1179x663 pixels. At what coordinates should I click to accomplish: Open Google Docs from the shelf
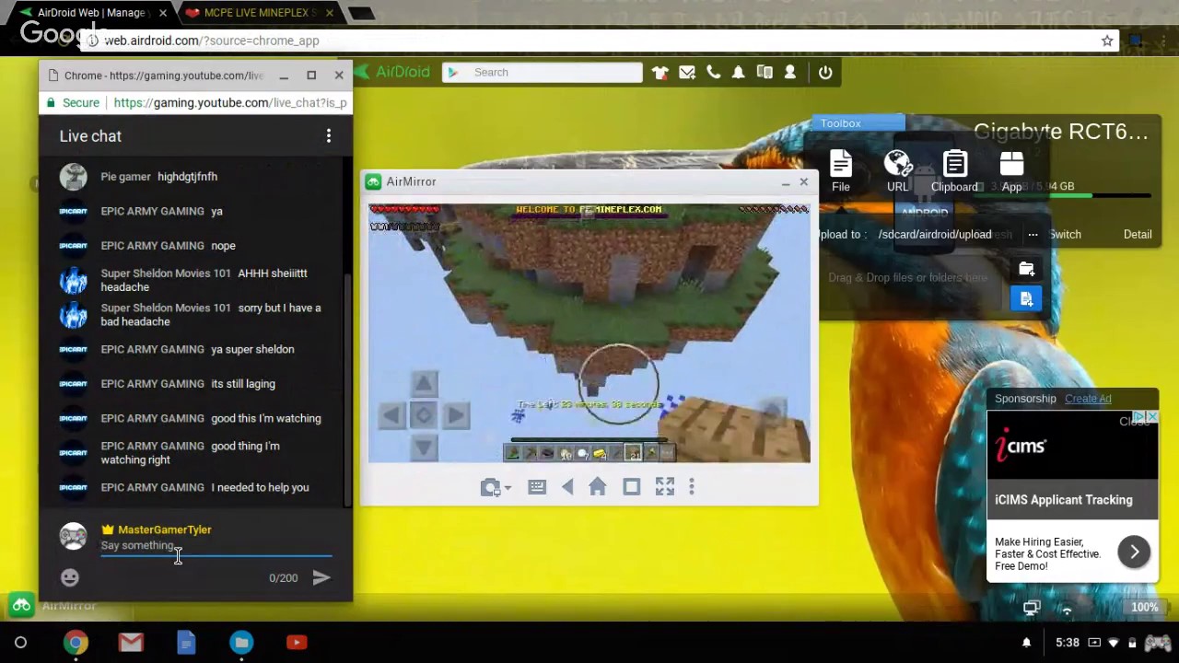pyautogui.click(x=186, y=643)
